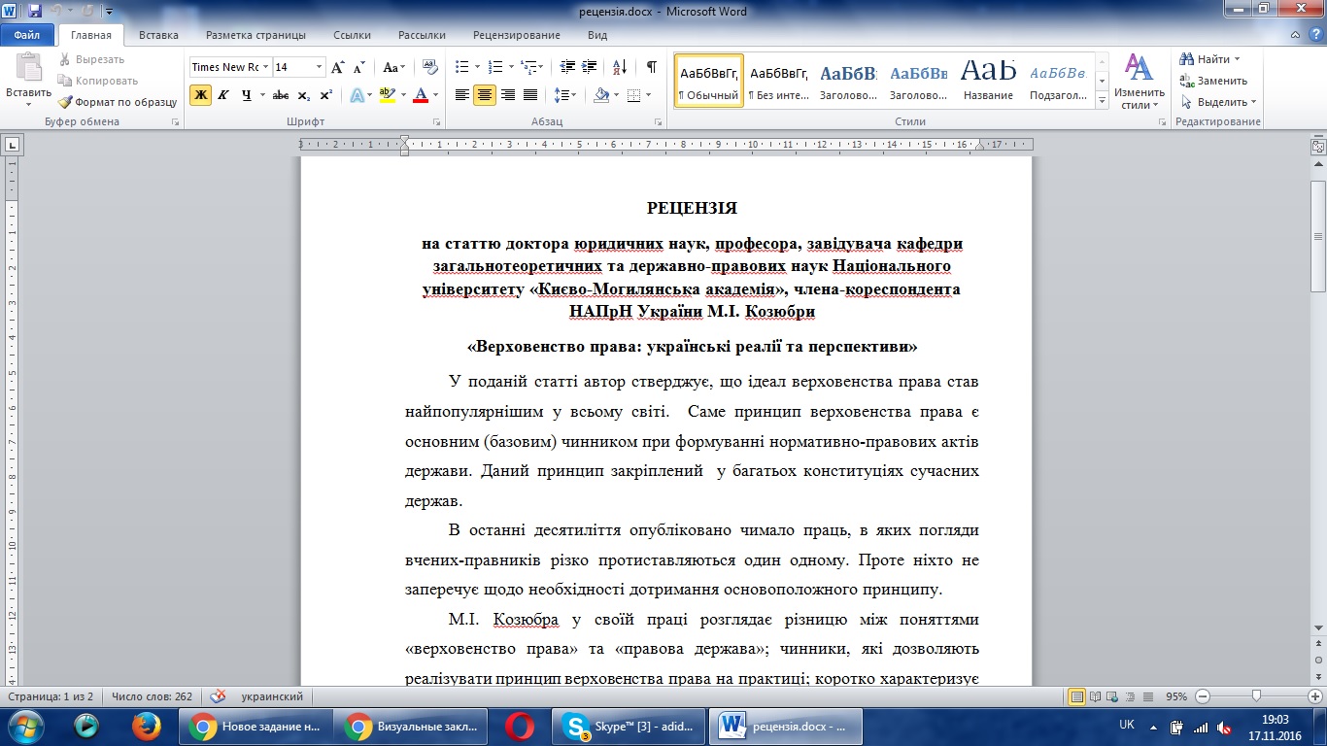
Task: Justify the paragraph text
Action: pyautogui.click(x=530, y=94)
